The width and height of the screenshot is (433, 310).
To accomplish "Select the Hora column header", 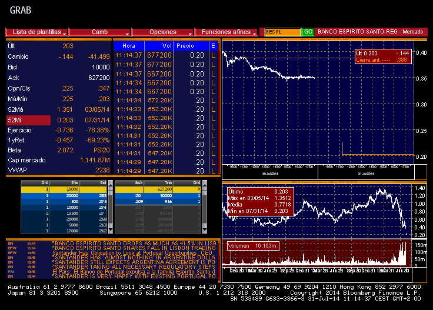I will click(x=129, y=46).
